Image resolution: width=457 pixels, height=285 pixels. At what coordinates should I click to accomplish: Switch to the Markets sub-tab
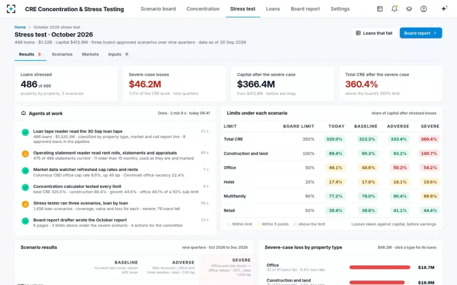tap(90, 54)
